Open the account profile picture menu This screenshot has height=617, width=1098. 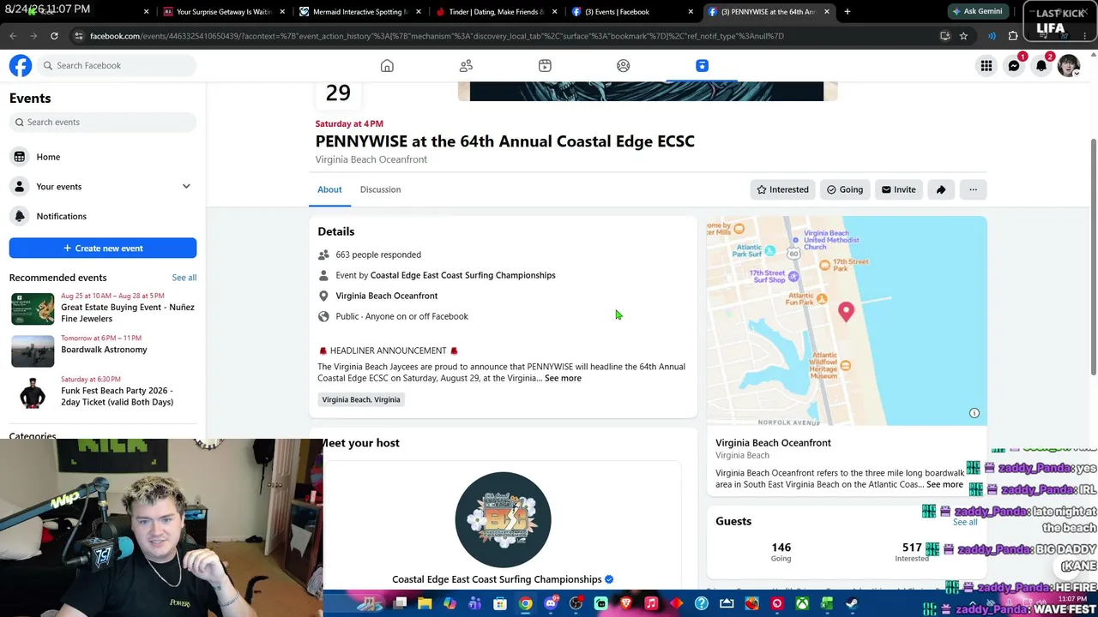pyautogui.click(x=1069, y=66)
